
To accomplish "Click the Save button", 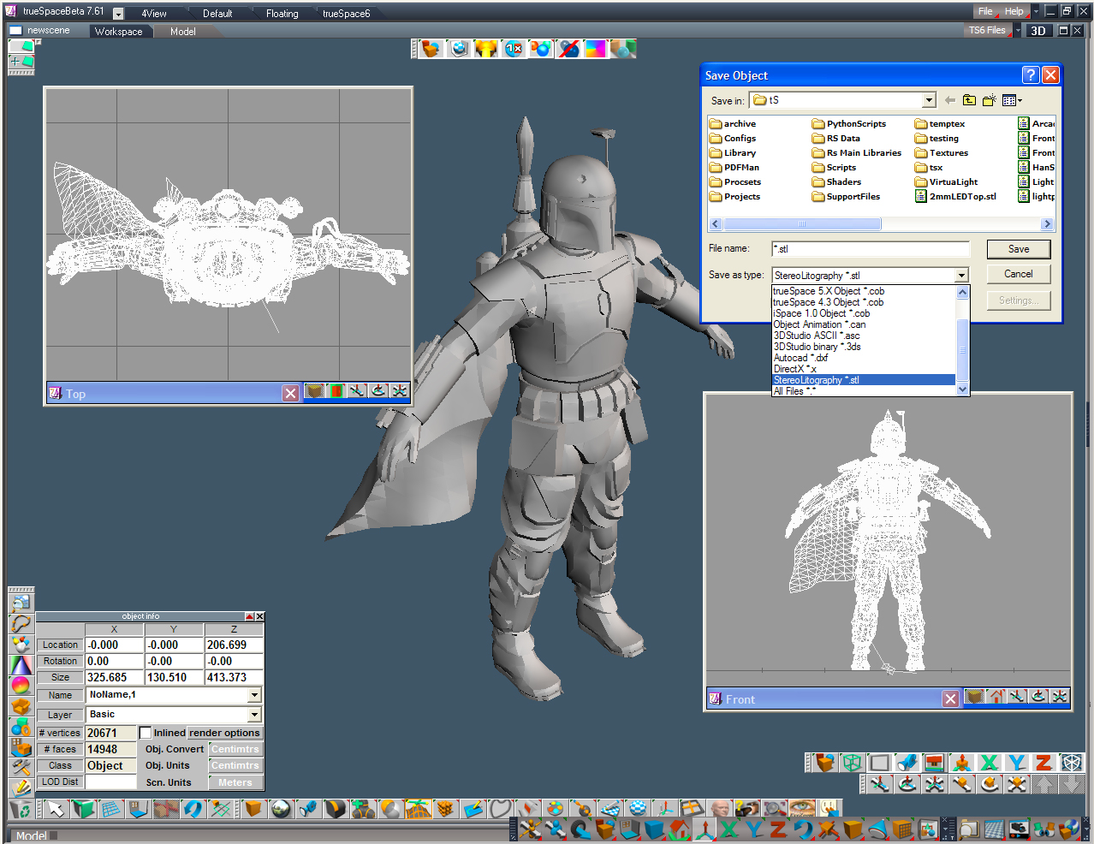I will click(x=1019, y=249).
